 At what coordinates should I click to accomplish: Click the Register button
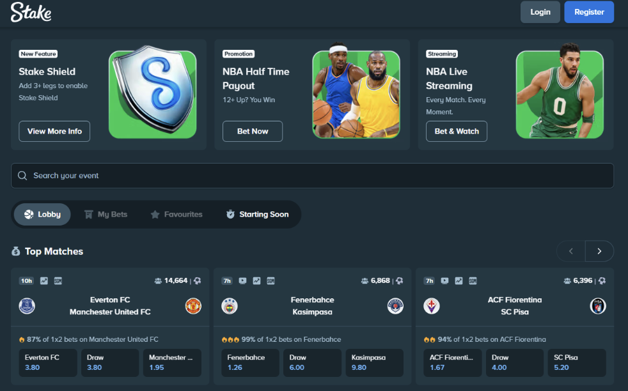point(589,12)
